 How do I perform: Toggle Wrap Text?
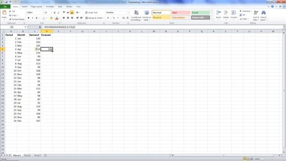(x=91, y=13)
